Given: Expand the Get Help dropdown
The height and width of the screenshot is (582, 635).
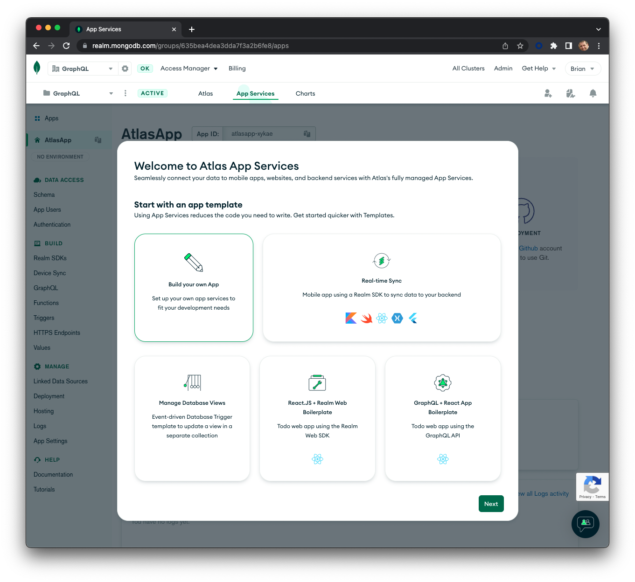Looking at the screenshot, I should pyautogui.click(x=539, y=69).
